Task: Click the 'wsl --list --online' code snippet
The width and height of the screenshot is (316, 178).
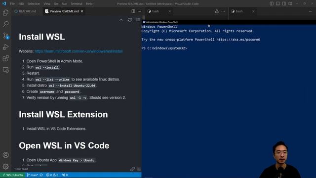Action: 52,80
